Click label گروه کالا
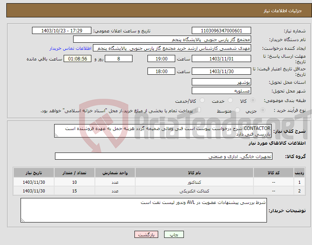This screenshot has height=245, width=312. tap(295, 156)
